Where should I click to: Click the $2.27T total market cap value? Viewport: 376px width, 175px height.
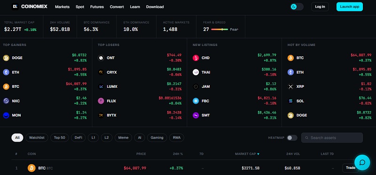(x=13, y=30)
